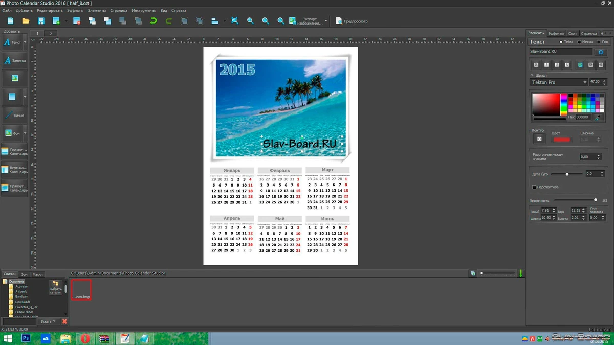
Task: Click the Справка menu item
Action: (179, 10)
